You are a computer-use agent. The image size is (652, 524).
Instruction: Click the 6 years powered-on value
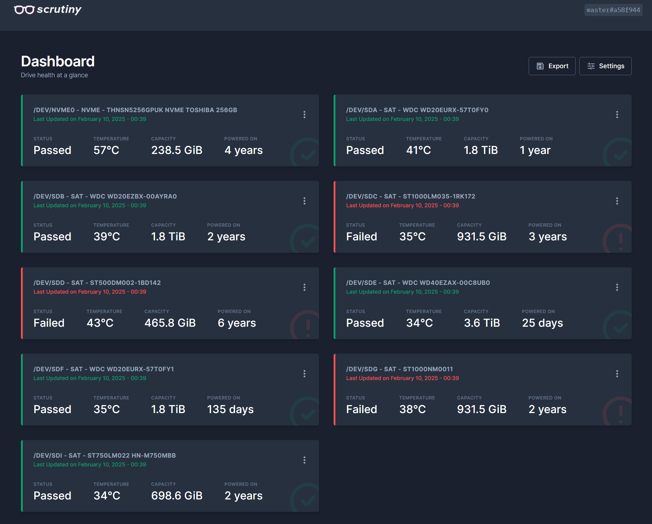[237, 323]
